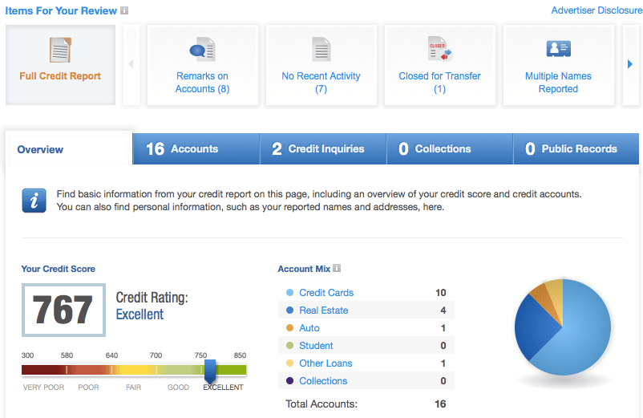This screenshot has height=418, width=643.
Task: Click the Real Estate count 4
Action: (443, 310)
